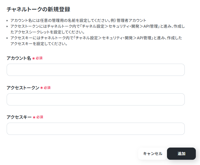
Task: Click the red asterisk beside アクセストークン
Action: tap(42, 88)
